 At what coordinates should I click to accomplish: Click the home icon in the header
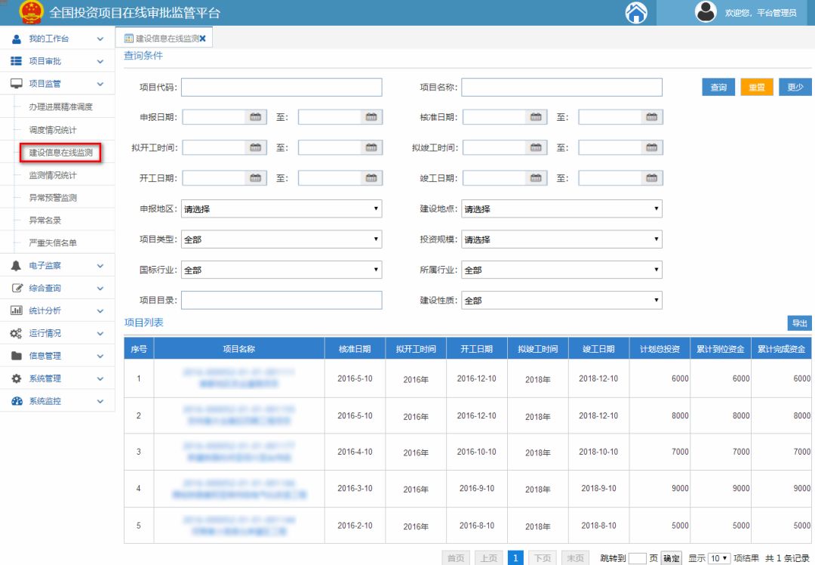tap(636, 13)
